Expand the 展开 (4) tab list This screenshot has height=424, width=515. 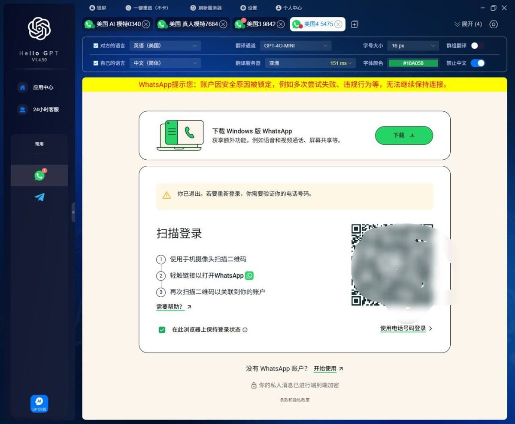click(468, 24)
